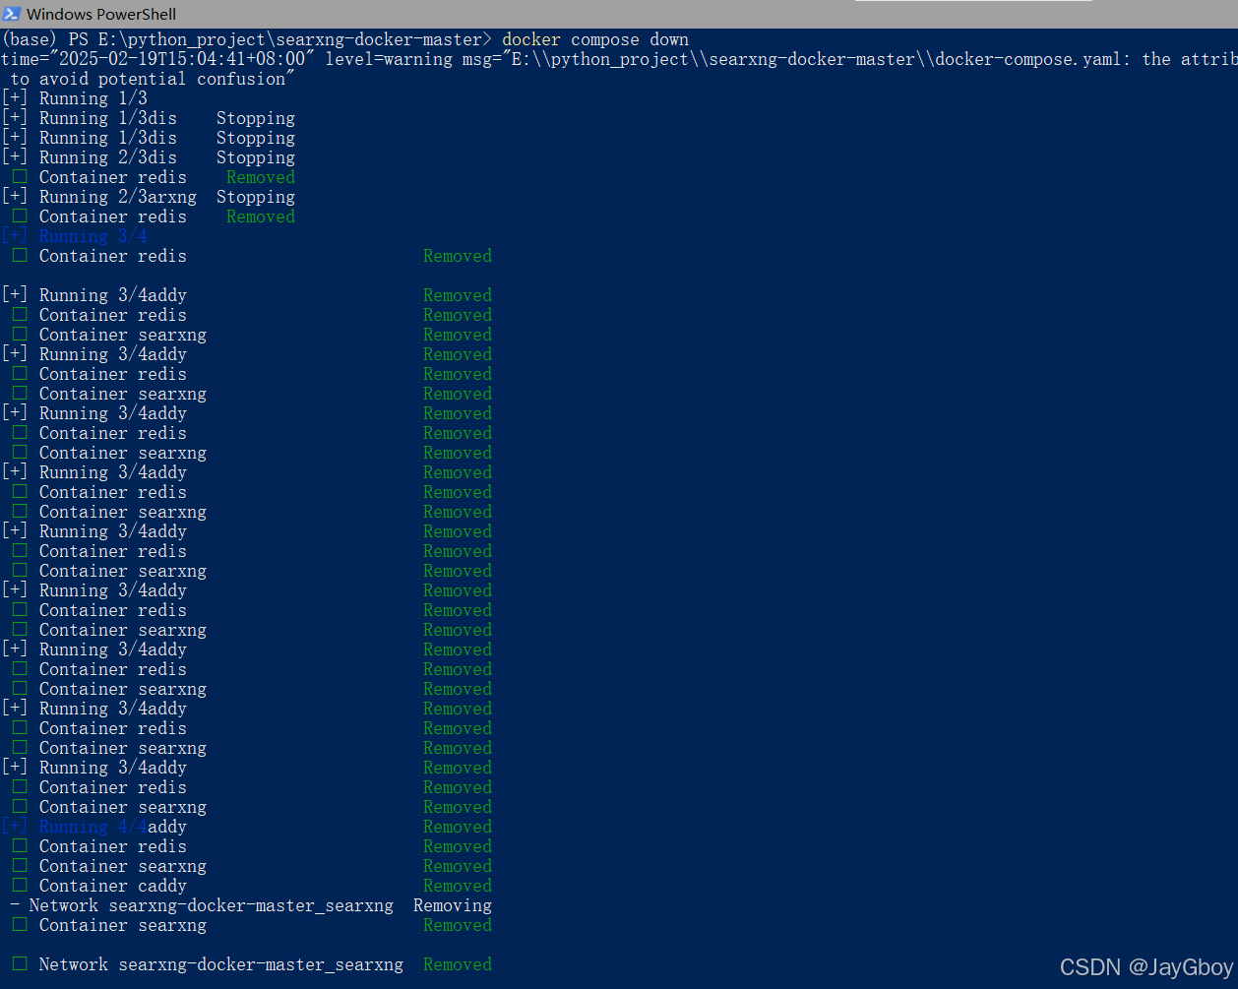Click the "Running 2/3arxng" text
The width and height of the screenshot is (1238, 989).
[118, 197]
